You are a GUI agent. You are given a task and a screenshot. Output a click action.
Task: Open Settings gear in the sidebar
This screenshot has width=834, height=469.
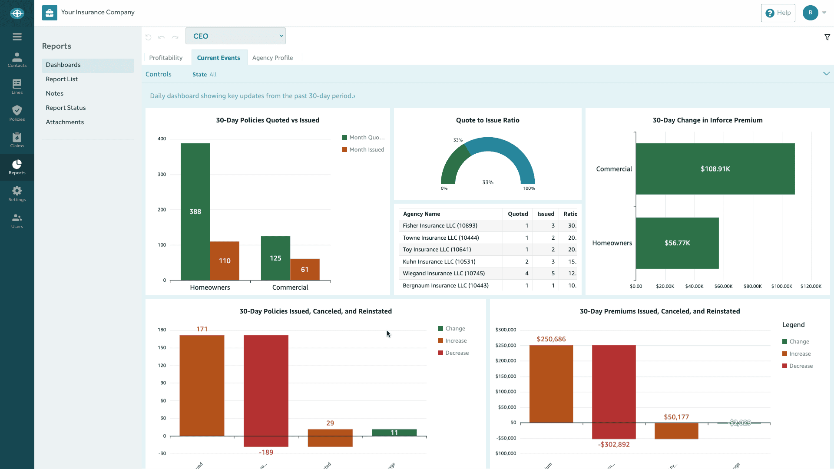(17, 194)
